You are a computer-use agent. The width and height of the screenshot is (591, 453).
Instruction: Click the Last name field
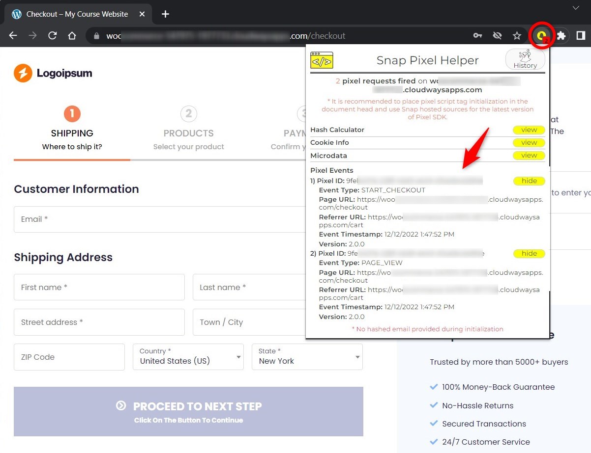pyautogui.click(x=249, y=287)
